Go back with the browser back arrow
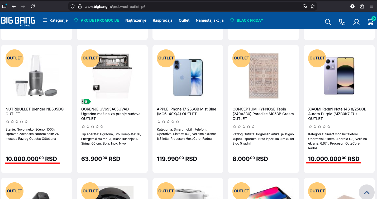The width and height of the screenshot is (377, 199). click(x=14, y=6)
